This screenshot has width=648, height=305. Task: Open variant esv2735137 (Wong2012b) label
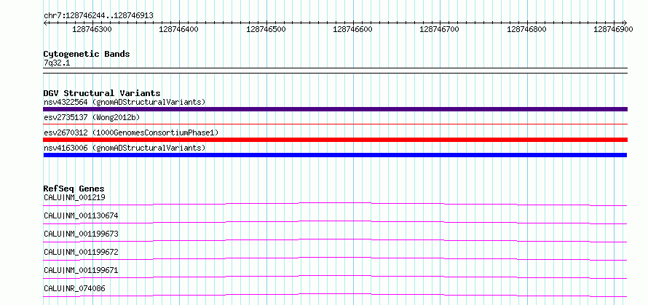click(92, 117)
